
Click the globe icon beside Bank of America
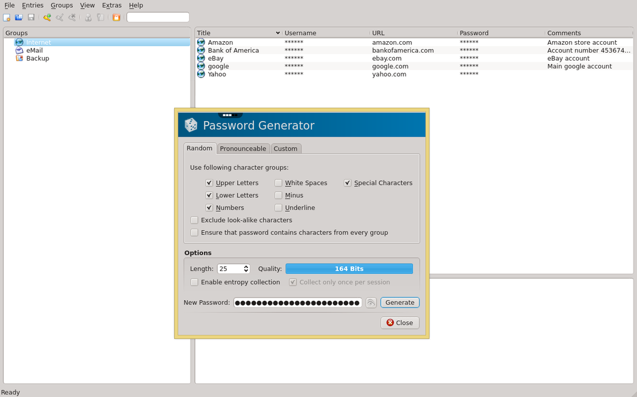(201, 50)
